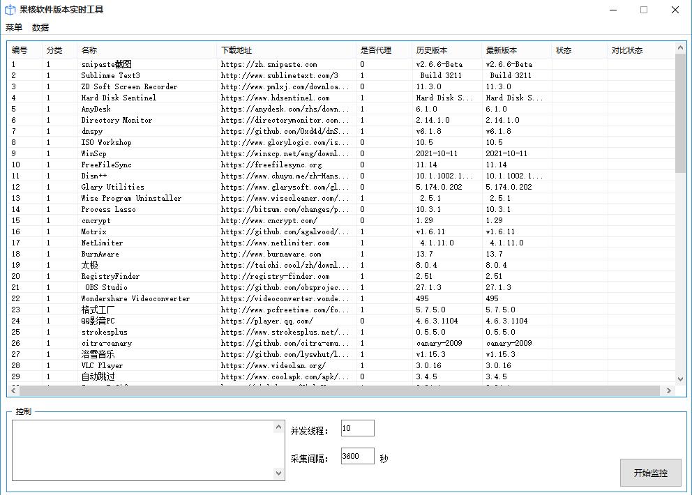Click the 开始监控 button
The image size is (692, 495).
(x=650, y=473)
